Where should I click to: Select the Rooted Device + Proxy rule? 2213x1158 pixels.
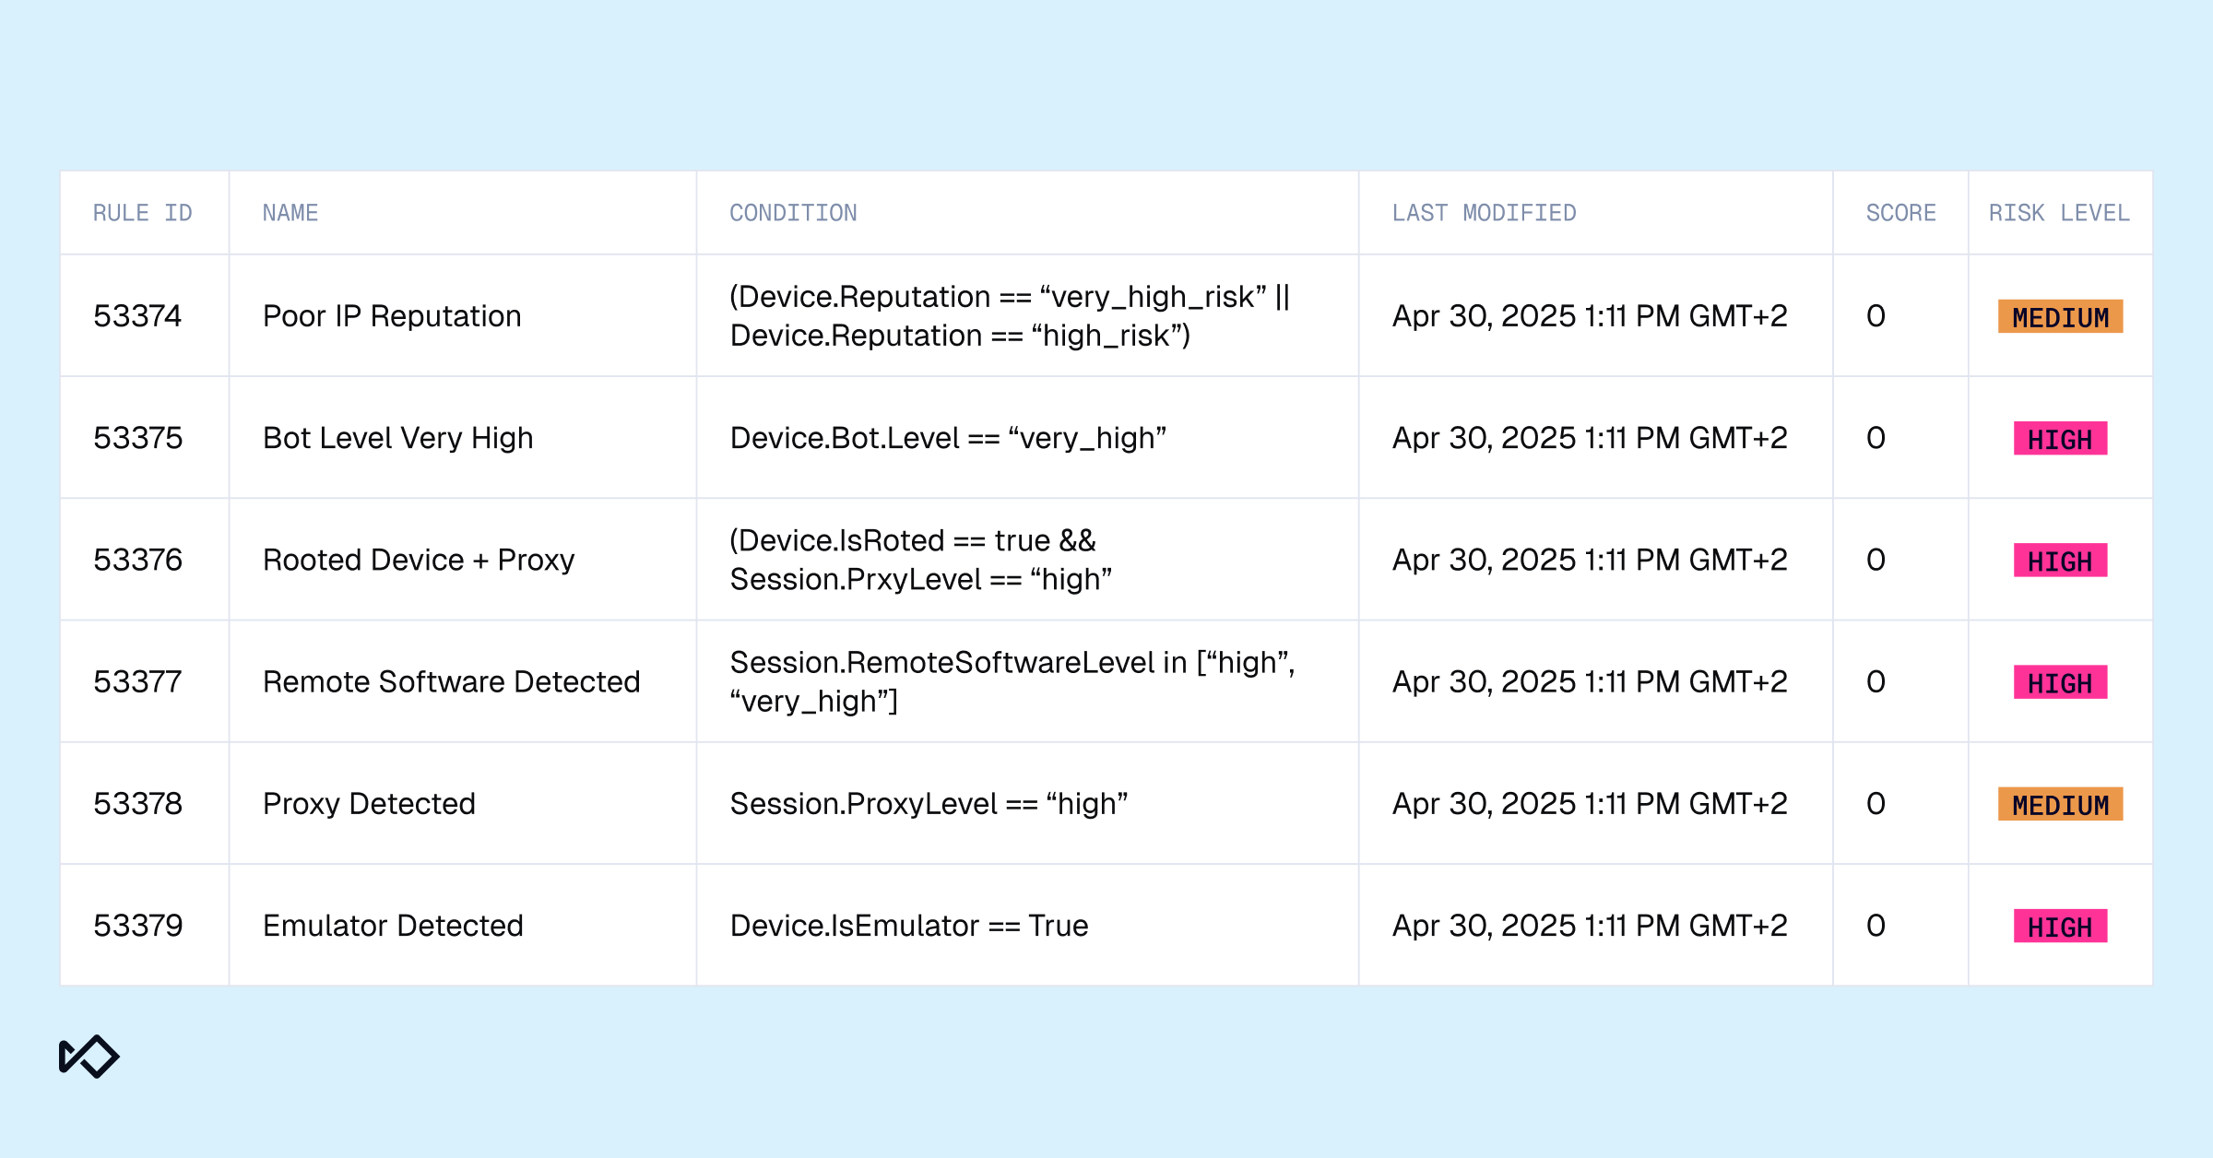(x=419, y=560)
